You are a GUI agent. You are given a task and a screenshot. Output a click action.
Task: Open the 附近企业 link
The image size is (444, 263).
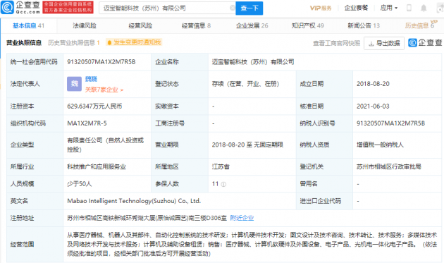tap(242, 218)
